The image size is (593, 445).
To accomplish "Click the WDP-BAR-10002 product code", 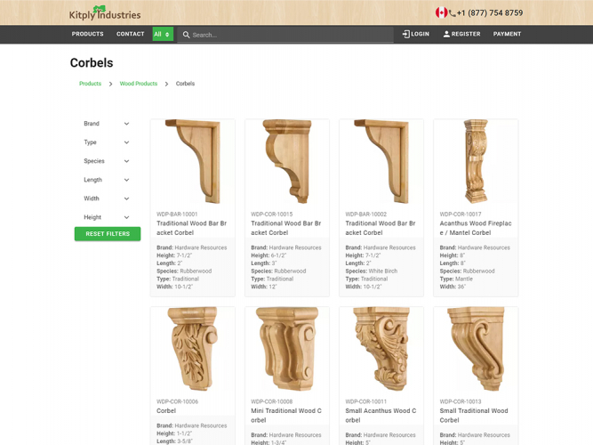I will coord(365,214).
